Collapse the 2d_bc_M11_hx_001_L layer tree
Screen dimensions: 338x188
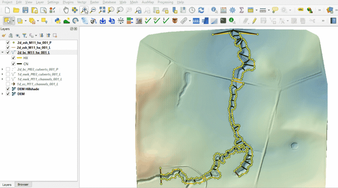(x=3, y=53)
